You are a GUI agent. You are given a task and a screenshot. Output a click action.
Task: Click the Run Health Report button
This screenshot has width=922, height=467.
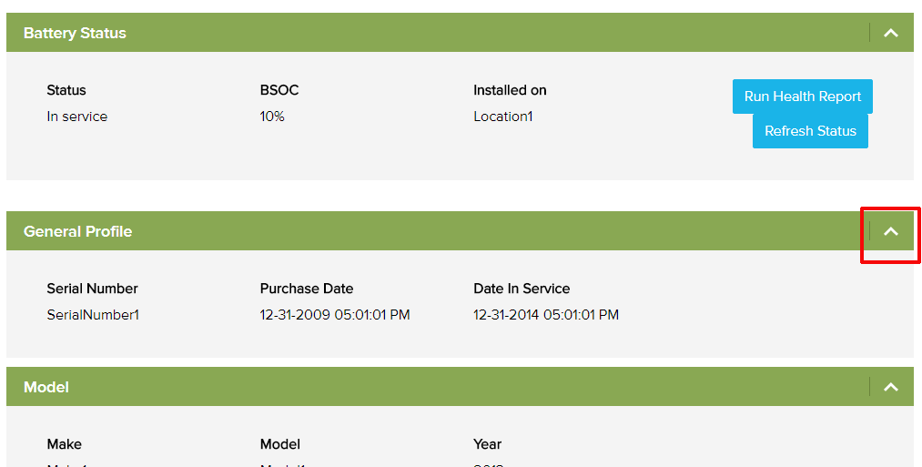click(802, 96)
